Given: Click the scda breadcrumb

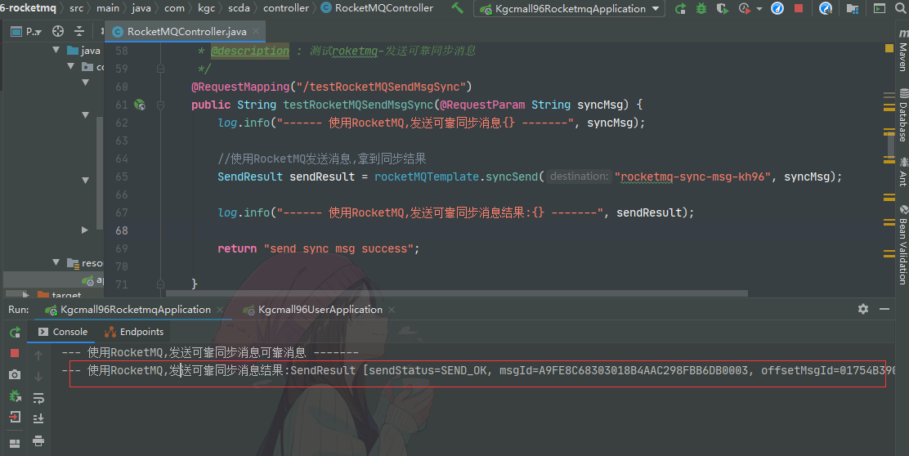Looking at the screenshot, I should [x=239, y=8].
